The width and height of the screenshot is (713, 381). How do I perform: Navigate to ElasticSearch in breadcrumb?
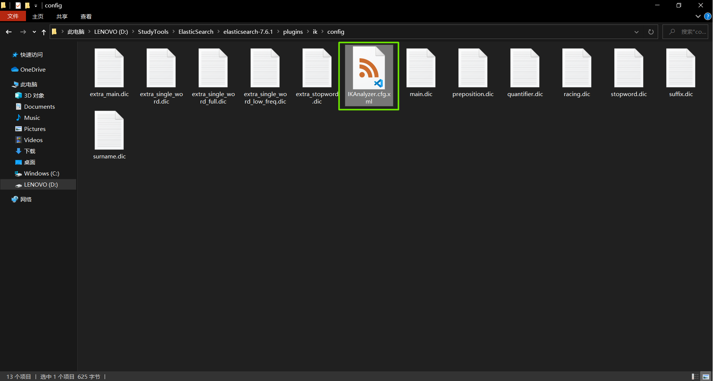196,32
